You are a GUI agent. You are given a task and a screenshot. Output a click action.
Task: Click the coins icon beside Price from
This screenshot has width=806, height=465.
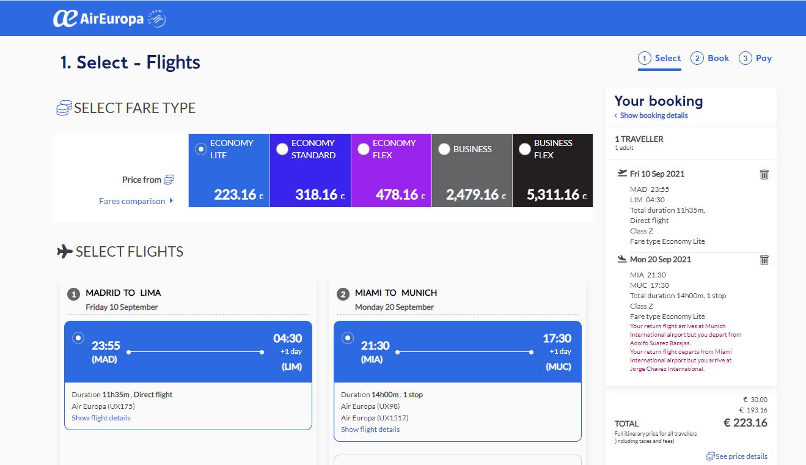(x=169, y=180)
